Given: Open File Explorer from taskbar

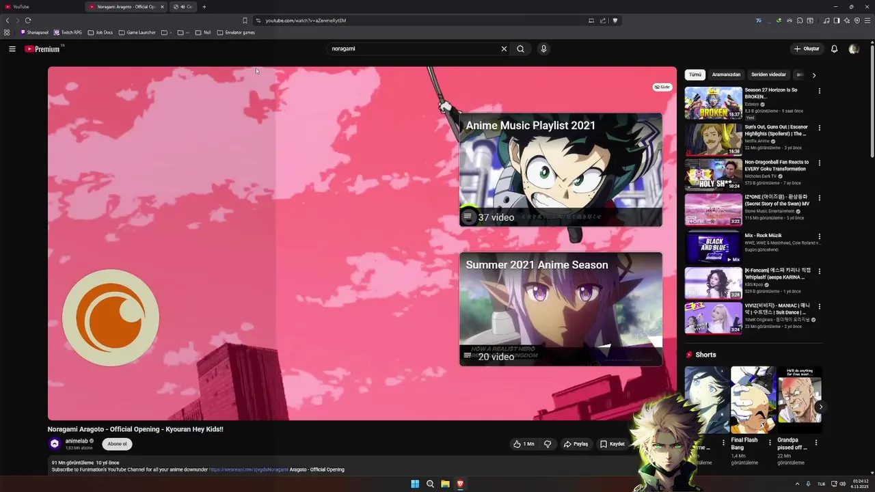Looking at the screenshot, I should point(445,484).
